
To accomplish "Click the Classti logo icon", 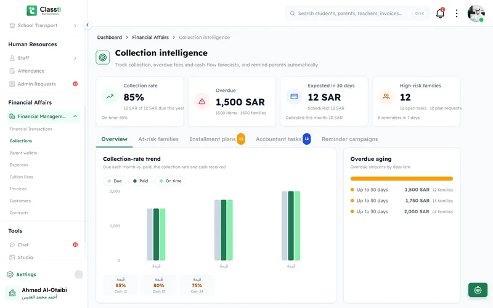I will pos(32,10).
